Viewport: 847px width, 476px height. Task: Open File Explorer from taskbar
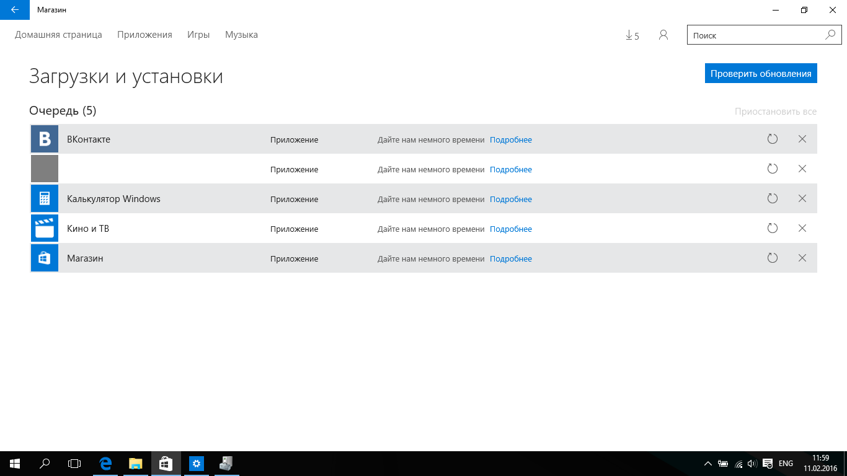136,464
